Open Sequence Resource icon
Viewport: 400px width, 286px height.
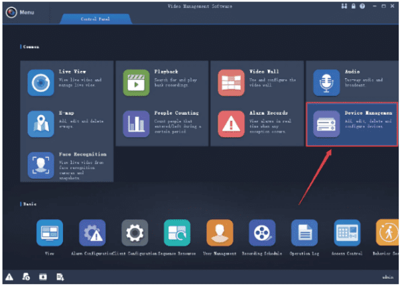pos(177,234)
